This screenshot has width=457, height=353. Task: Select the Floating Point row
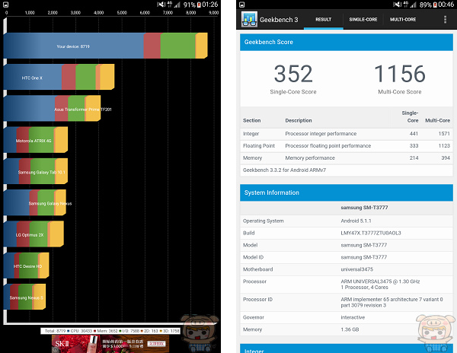click(x=347, y=146)
